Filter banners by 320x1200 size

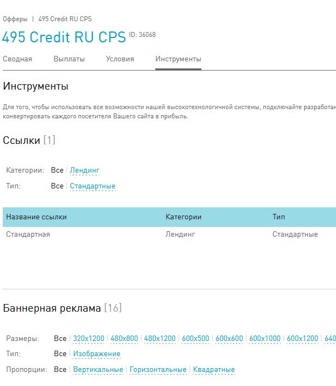pos(88,339)
